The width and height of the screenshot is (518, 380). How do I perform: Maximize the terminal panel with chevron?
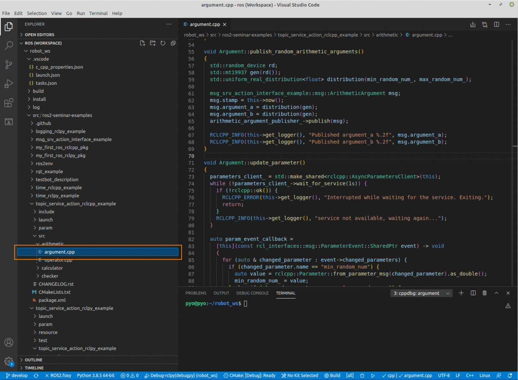496,293
